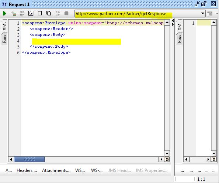219x183 pixels.
Task: Select the response panel Raw tab
Action: (x=179, y=39)
